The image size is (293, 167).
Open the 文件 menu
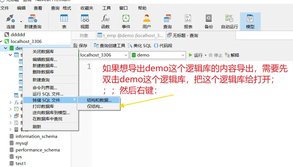[5, 8]
